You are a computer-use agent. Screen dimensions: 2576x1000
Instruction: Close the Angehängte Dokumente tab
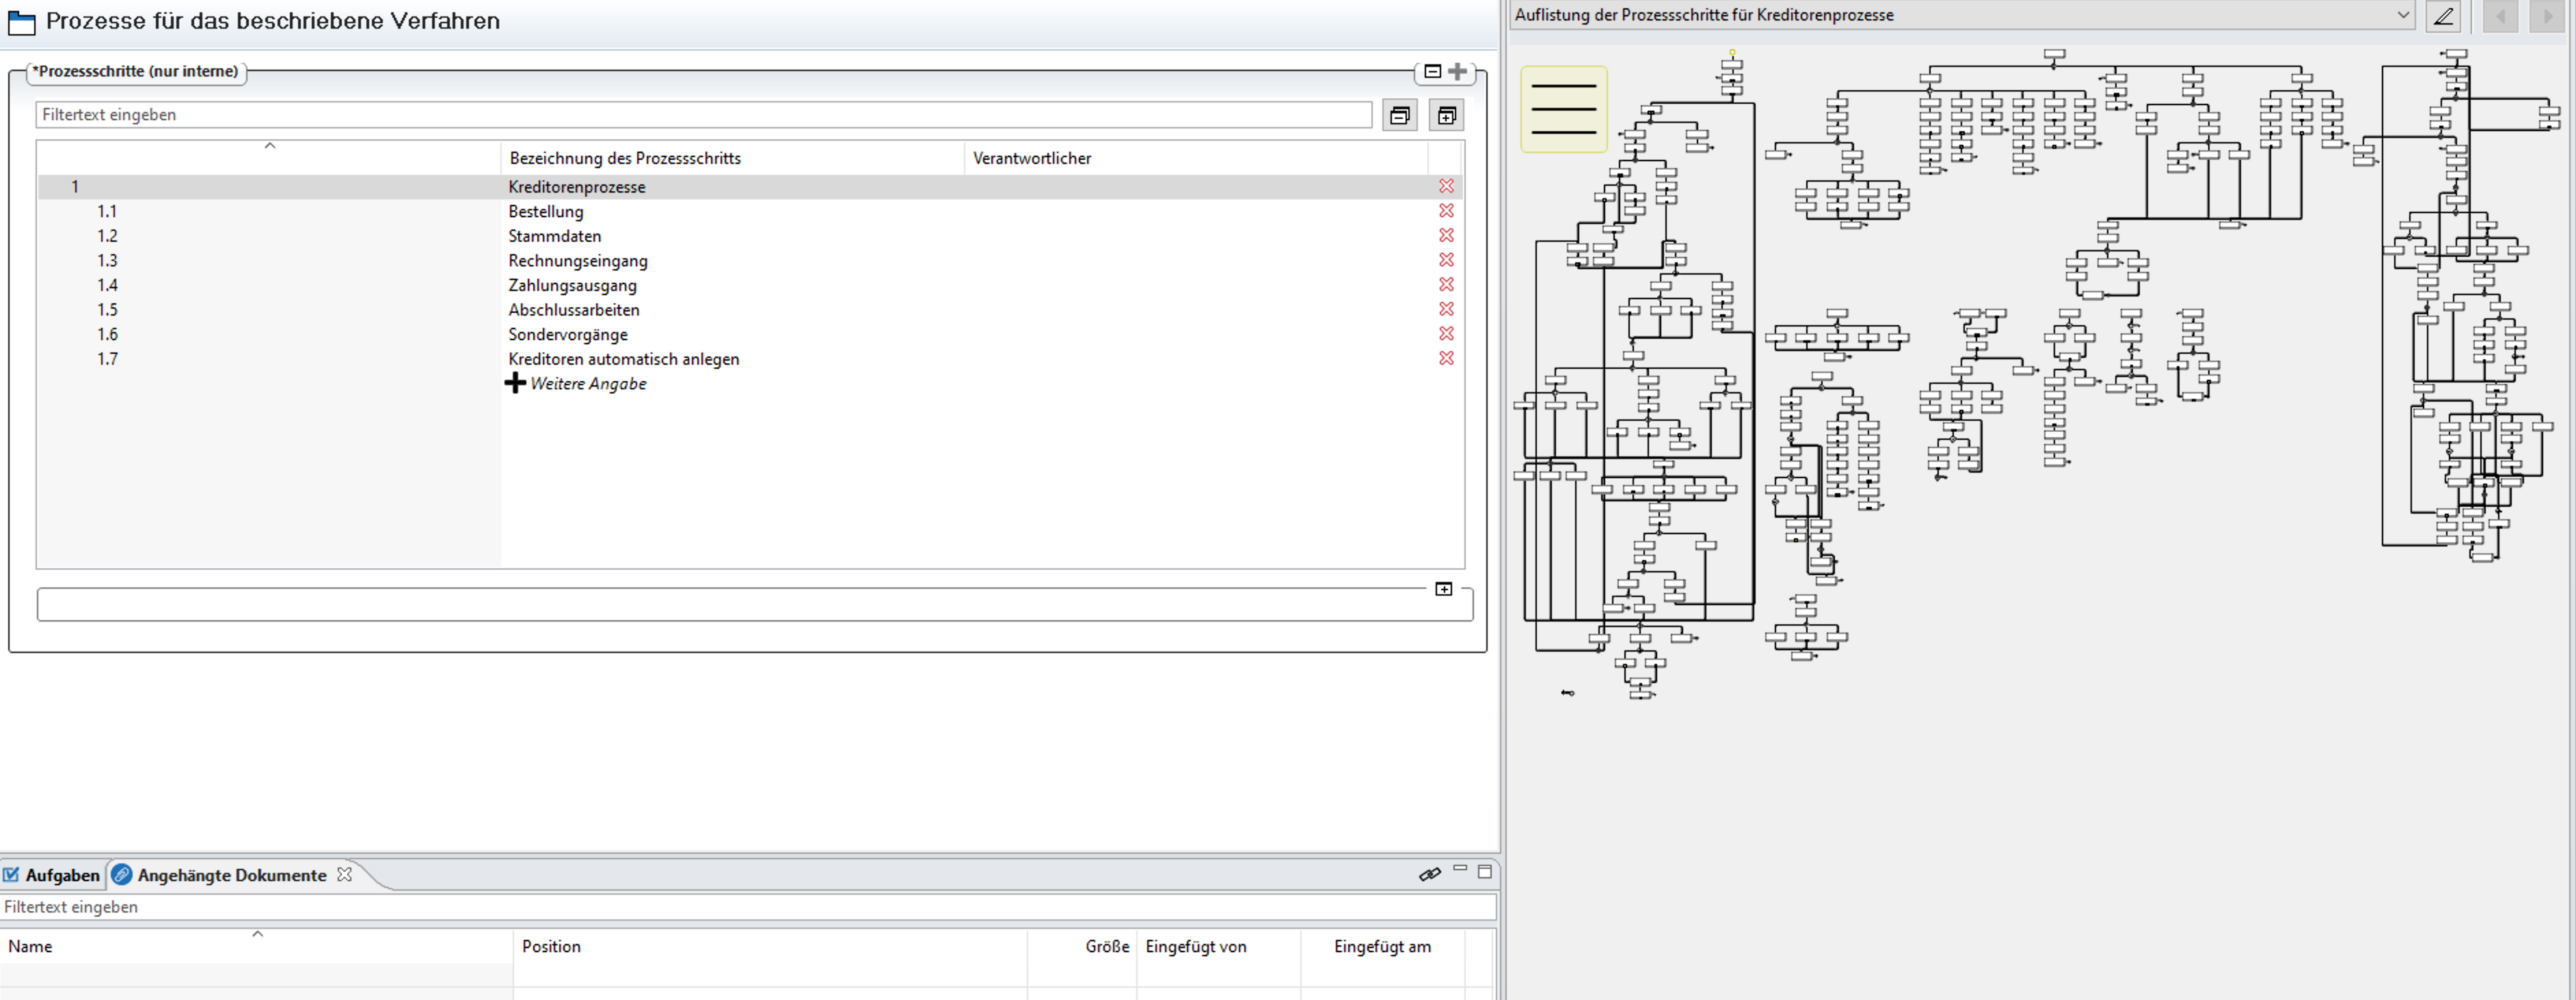(x=345, y=874)
